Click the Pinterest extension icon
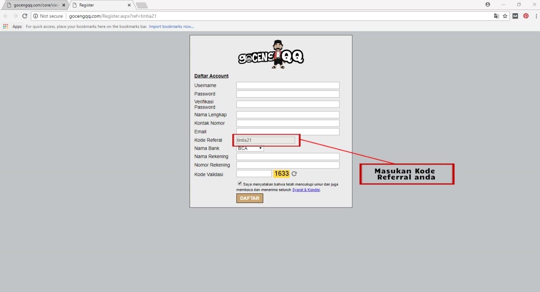The width and height of the screenshot is (540, 292). 526,16
